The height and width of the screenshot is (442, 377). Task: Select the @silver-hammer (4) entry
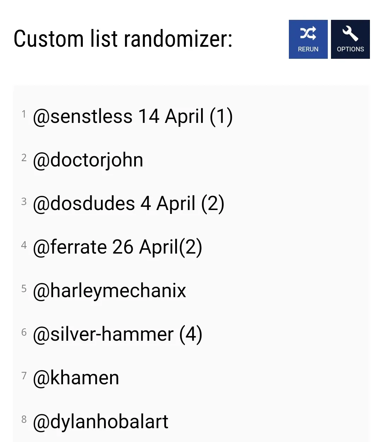(117, 334)
